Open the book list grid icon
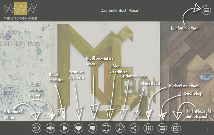Viewport: 214px width, 135px height. [148, 128]
